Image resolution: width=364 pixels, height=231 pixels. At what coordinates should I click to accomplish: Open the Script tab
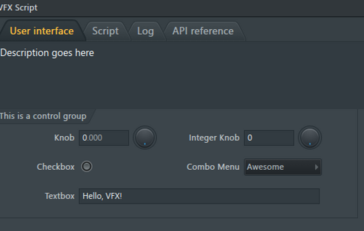(105, 31)
